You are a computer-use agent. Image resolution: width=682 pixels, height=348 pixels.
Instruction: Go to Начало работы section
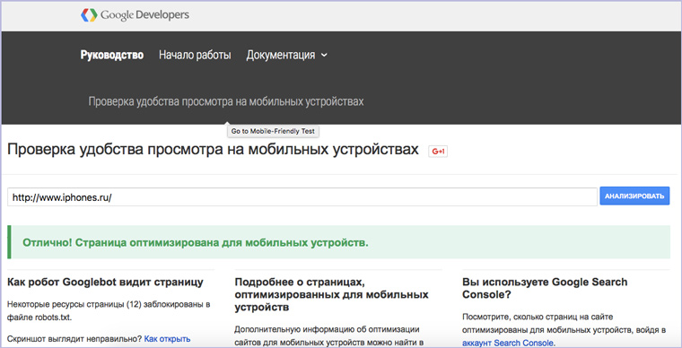click(195, 56)
